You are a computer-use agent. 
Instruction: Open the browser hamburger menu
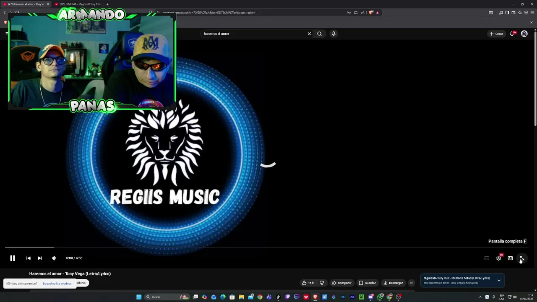coord(532,13)
